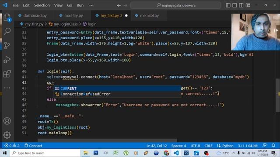Click the unsaved dot on my_first.py tab
This screenshot has width=280, height=157.
click(126, 16)
